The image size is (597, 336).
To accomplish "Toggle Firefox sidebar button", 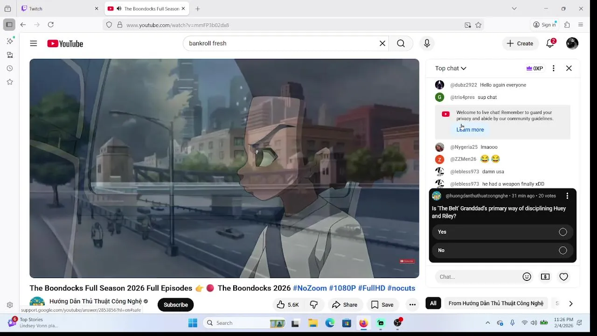I will (x=9, y=25).
